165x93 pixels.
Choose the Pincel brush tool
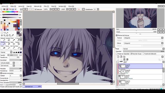point(13,40)
